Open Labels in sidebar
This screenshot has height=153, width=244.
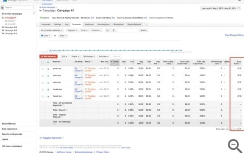pyautogui.click(x=5, y=139)
